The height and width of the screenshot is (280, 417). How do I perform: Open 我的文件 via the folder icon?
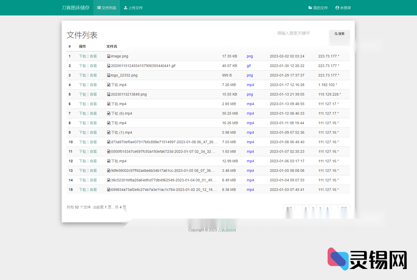310,8
